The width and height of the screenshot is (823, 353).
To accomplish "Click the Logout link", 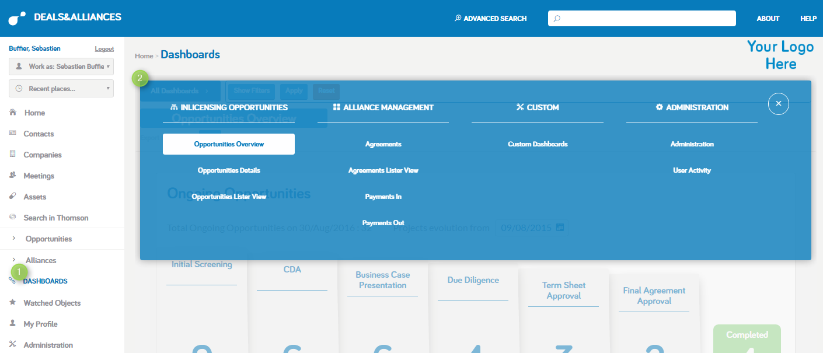I will pos(104,49).
